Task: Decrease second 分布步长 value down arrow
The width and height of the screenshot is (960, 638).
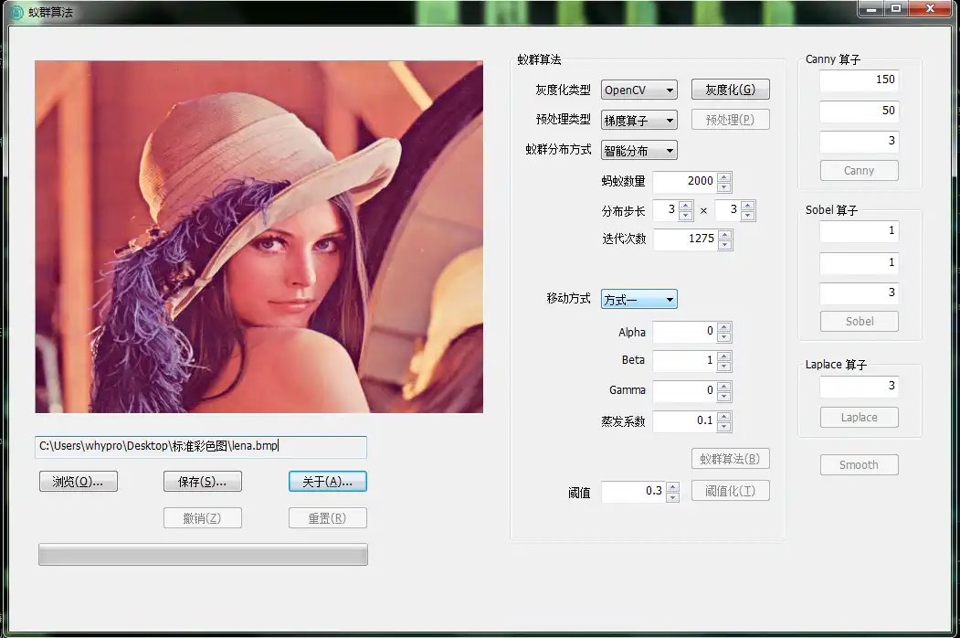Action: [747, 215]
